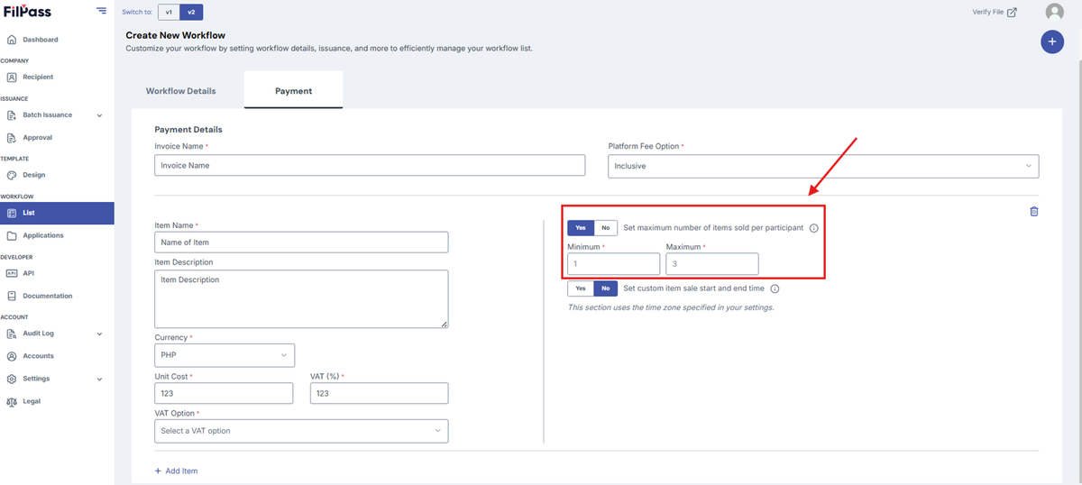Select Yes for maximum items per participant
Screen dimensions: 1082x485
(x=581, y=228)
